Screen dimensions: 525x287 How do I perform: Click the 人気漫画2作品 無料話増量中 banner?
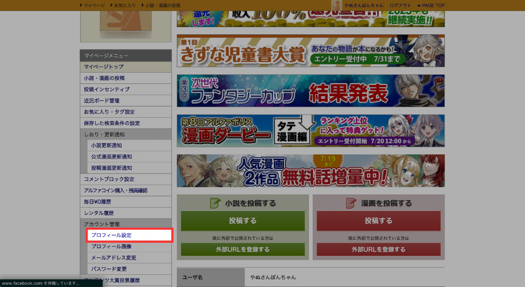(311, 171)
